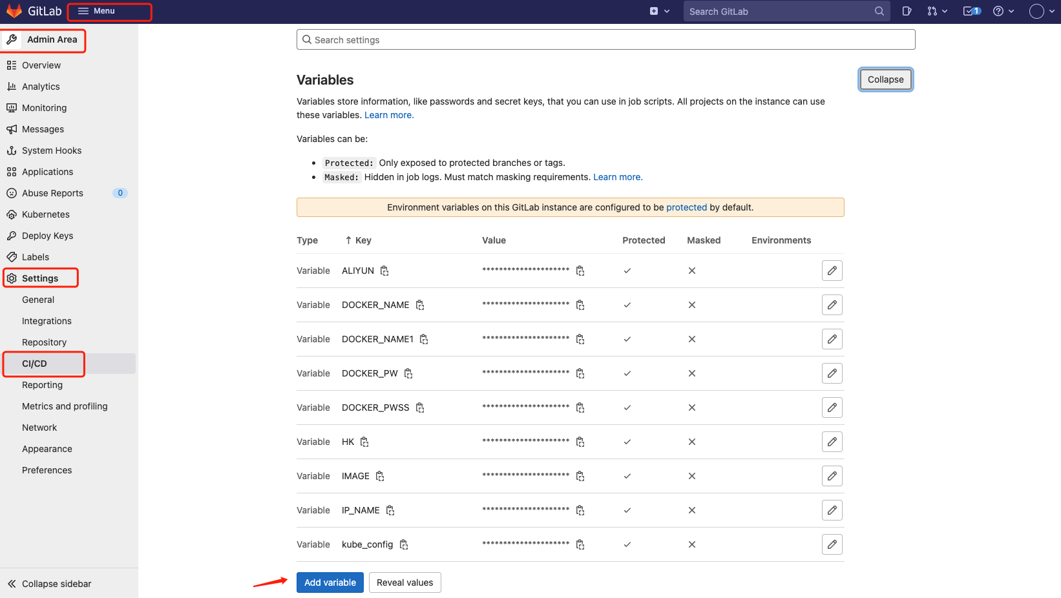Edit the DOCKER_NAME1 variable
This screenshot has width=1061, height=598.
[x=832, y=339]
